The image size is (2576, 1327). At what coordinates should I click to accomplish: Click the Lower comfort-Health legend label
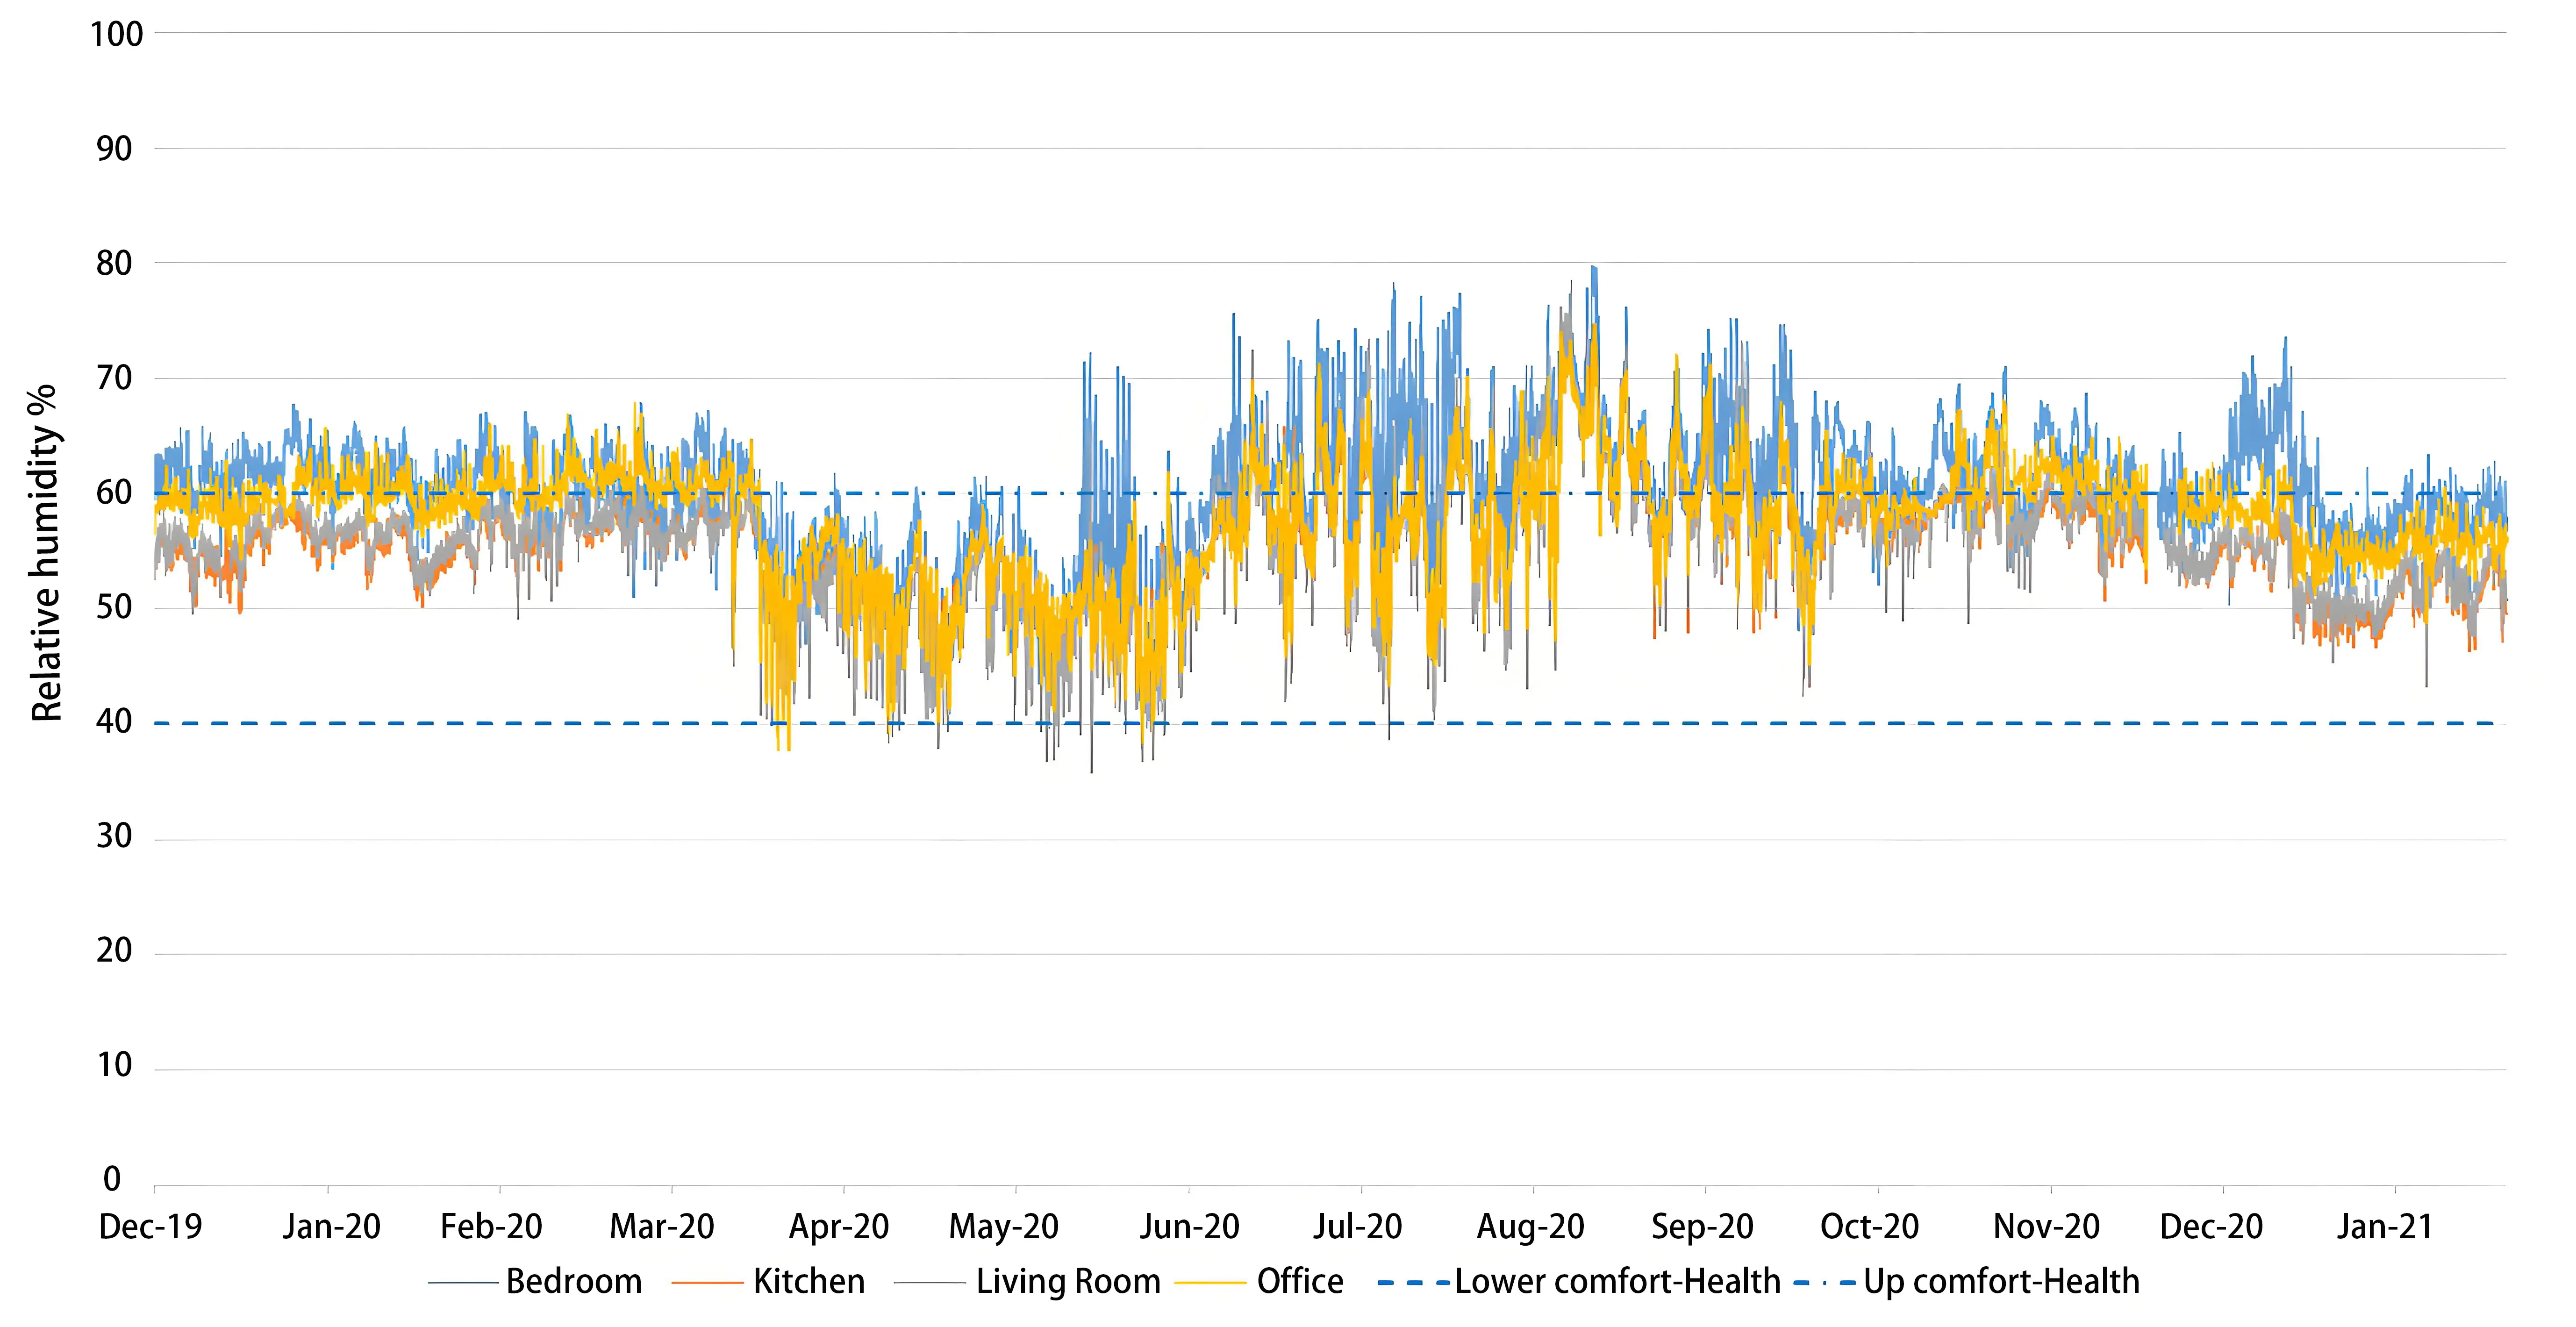[x=1618, y=1281]
